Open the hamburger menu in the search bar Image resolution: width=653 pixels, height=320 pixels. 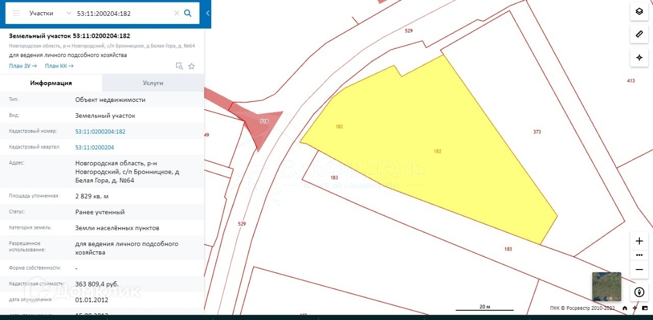coord(16,13)
